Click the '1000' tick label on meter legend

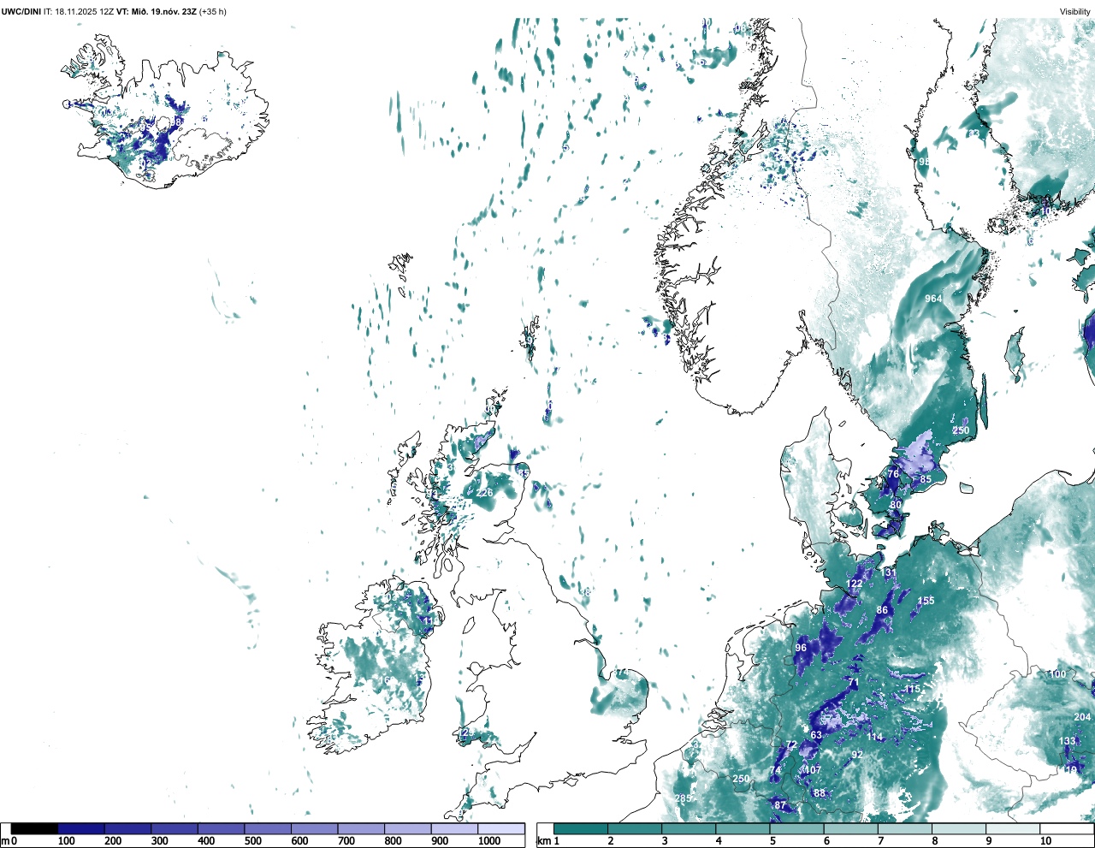tap(489, 842)
